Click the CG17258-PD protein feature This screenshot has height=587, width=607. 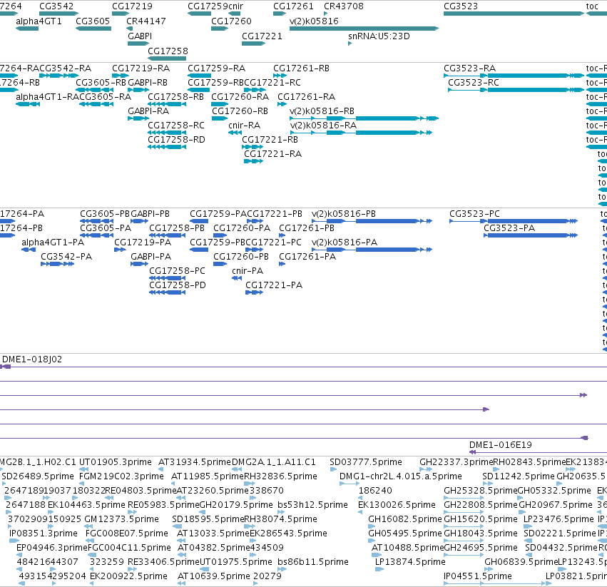coord(167,292)
